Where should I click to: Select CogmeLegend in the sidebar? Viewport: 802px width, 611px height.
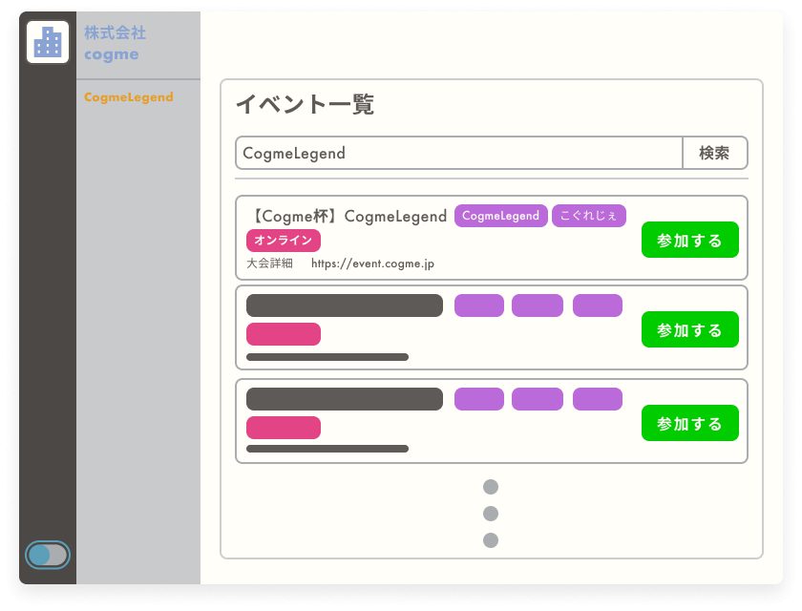pos(128,97)
